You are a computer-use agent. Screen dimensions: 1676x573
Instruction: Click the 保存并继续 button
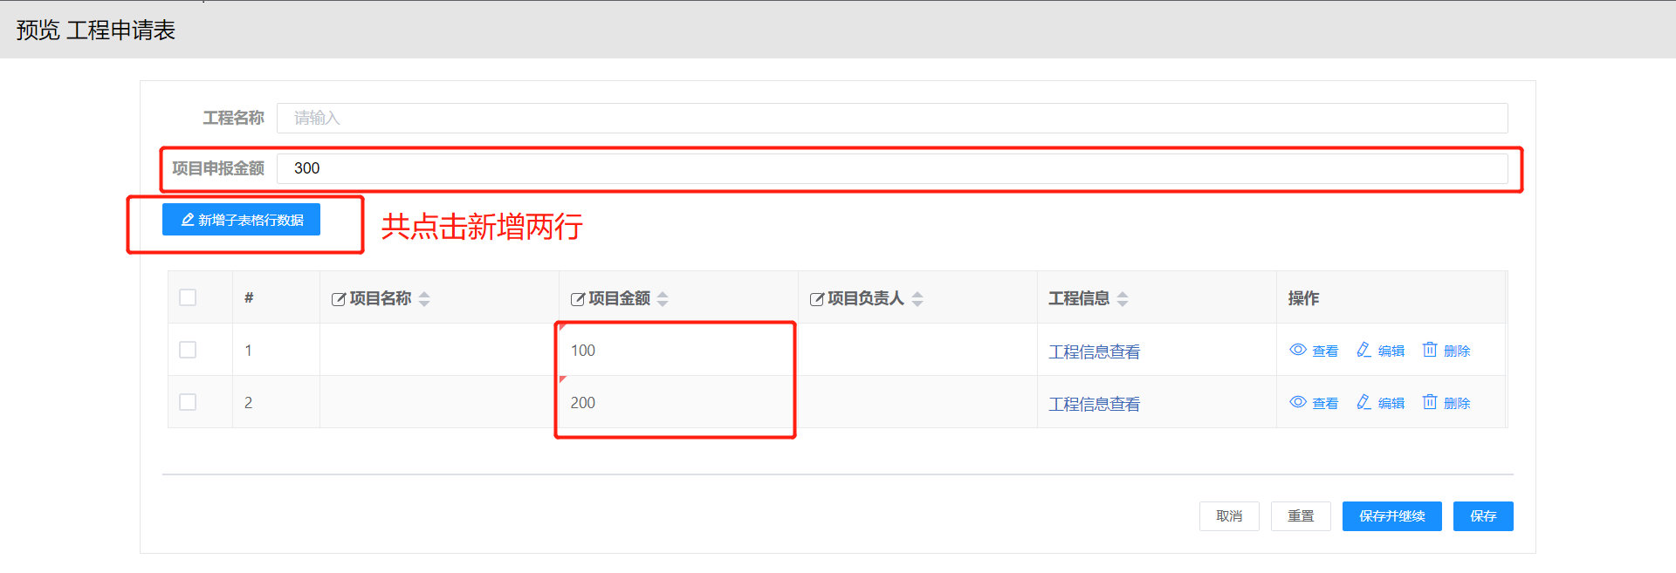(x=1391, y=516)
